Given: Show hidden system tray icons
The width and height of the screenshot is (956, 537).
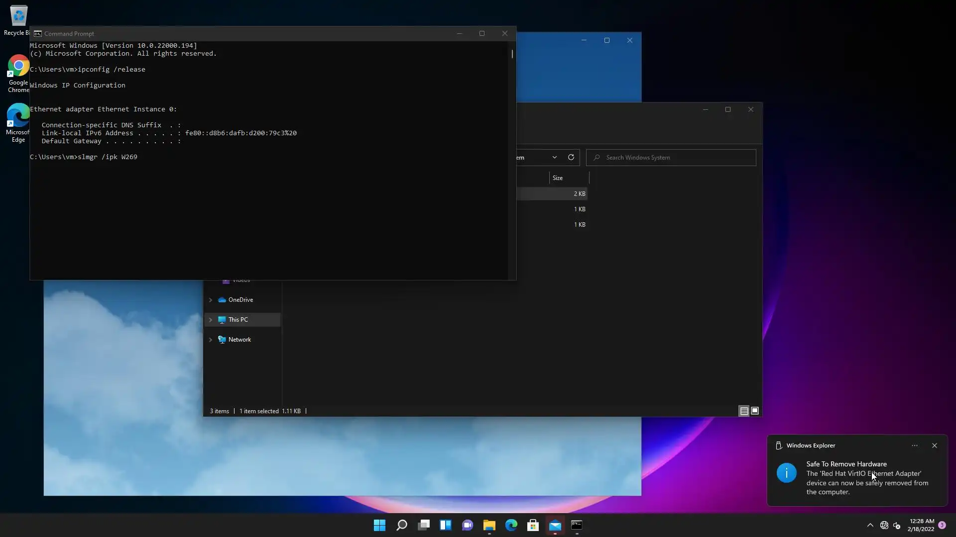Looking at the screenshot, I should tap(870, 525).
